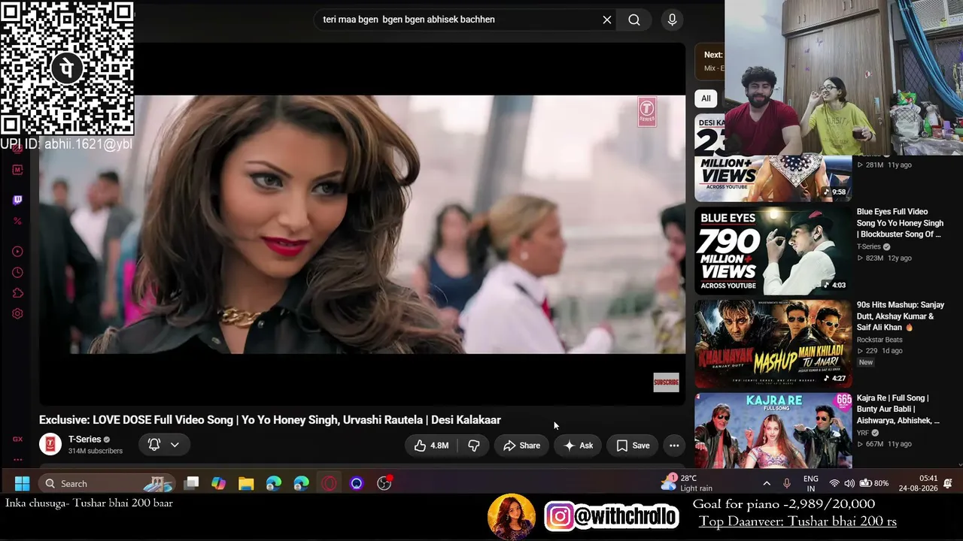Viewport: 963px width, 541px height.
Task: Expand the notification options chevron
Action: pos(175,445)
